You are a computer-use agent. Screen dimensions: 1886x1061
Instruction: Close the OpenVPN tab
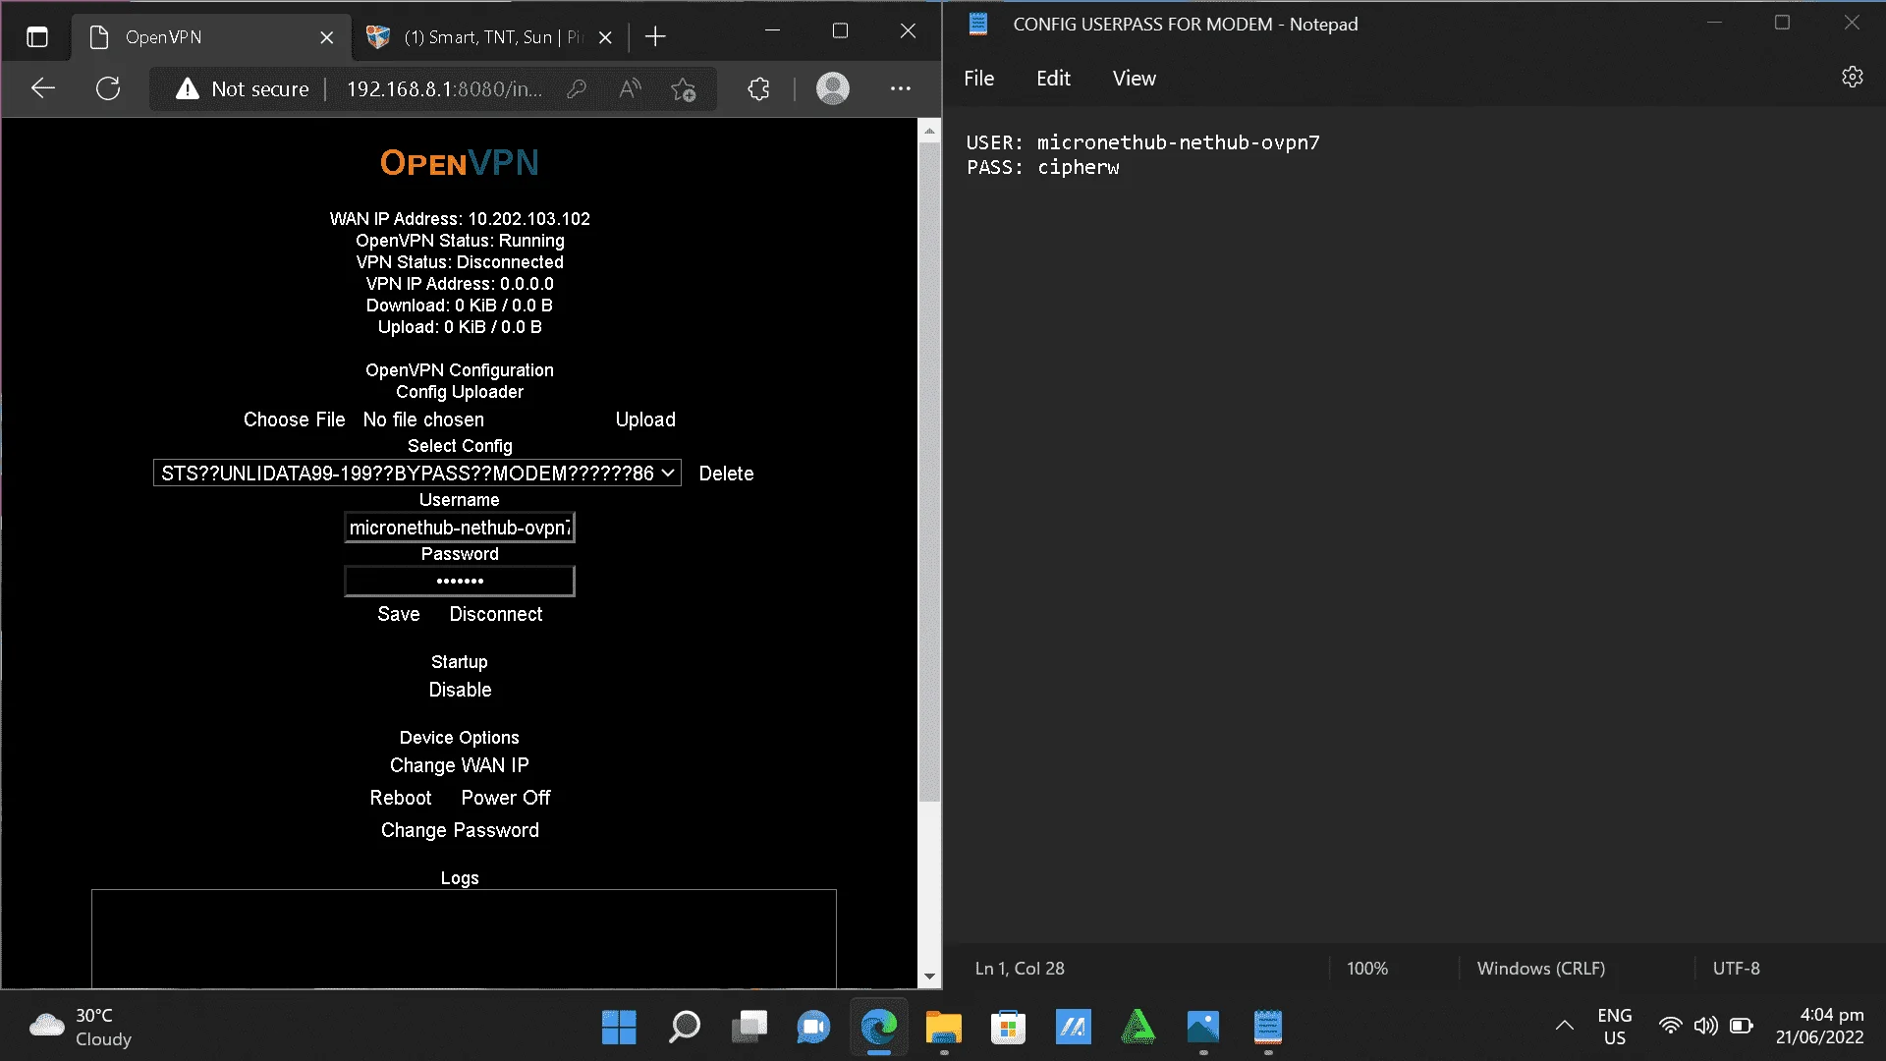[327, 37]
